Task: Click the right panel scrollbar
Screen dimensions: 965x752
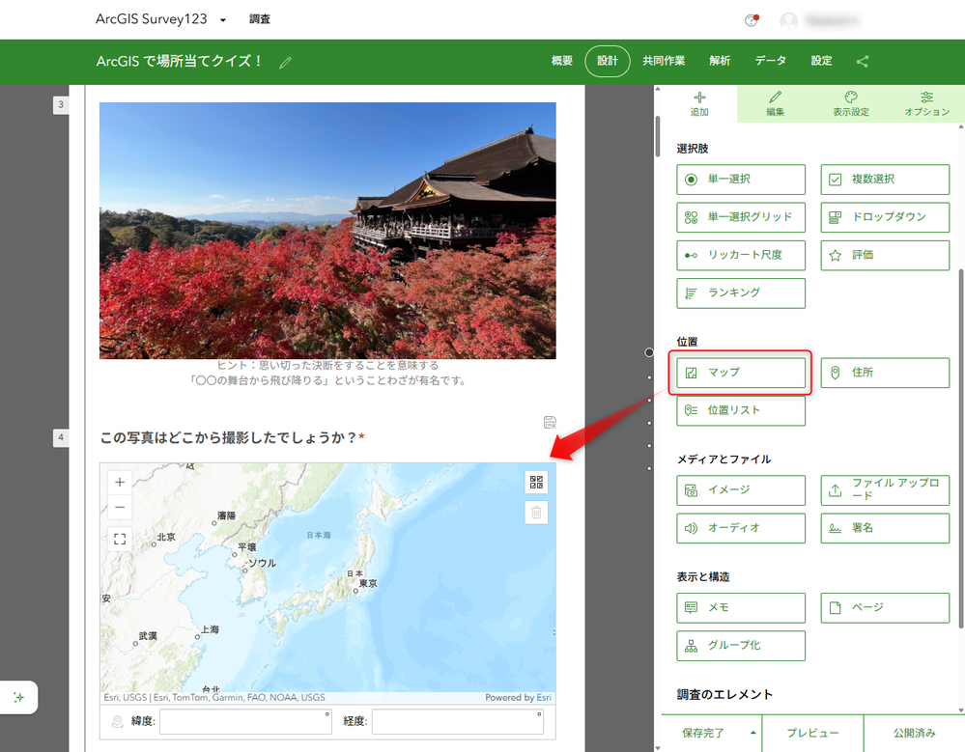Action: pos(961,449)
